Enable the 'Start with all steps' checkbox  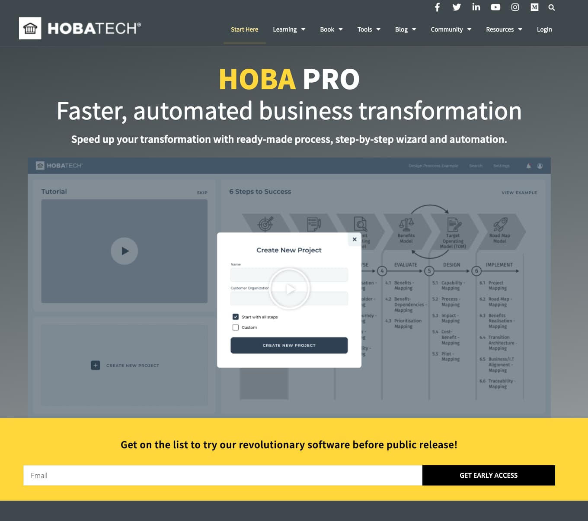[x=235, y=317]
